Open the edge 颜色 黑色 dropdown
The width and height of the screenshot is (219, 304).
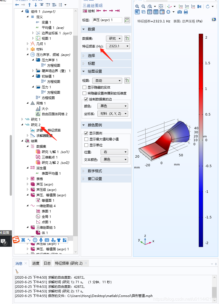113,106
